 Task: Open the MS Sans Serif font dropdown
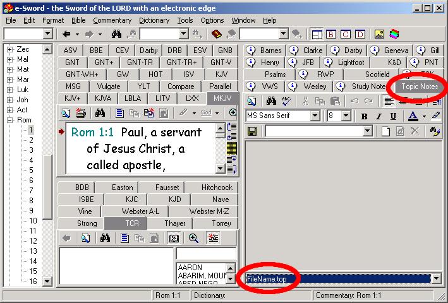click(x=315, y=116)
